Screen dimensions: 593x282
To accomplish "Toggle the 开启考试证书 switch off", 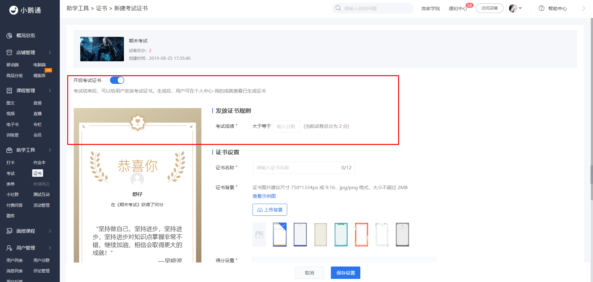I will 117,80.
